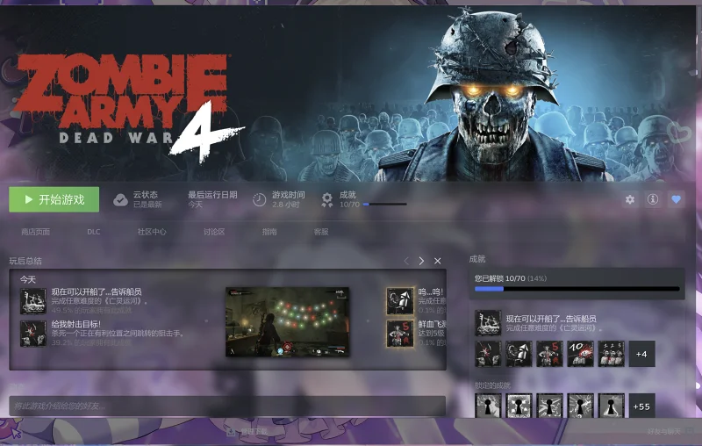Show next post-game summary with right chevron

point(421,261)
